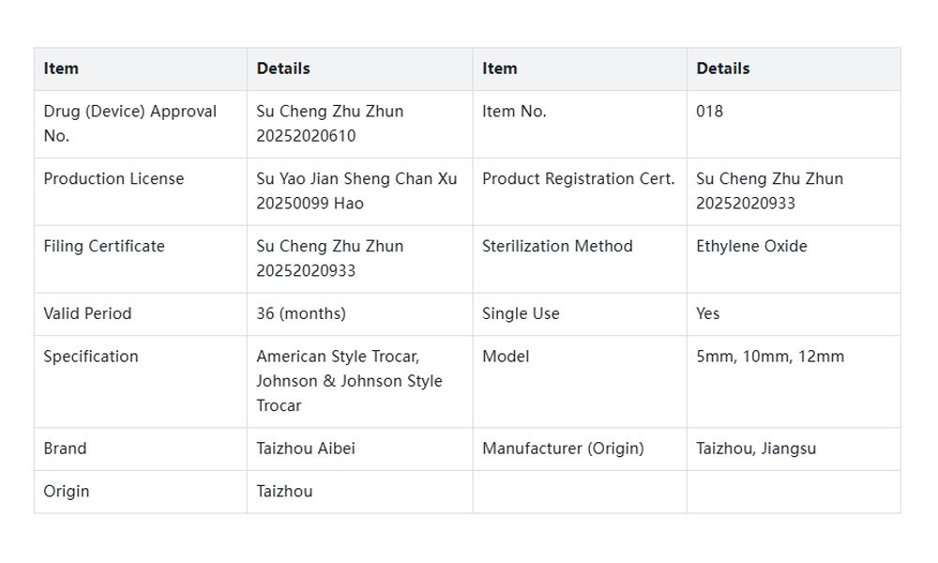Image resolution: width=938 pixels, height=563 pixels.
Task: Click the 'Taizhou Aibei' brand value
Action: pyautogui.click(x=306, y=449)
